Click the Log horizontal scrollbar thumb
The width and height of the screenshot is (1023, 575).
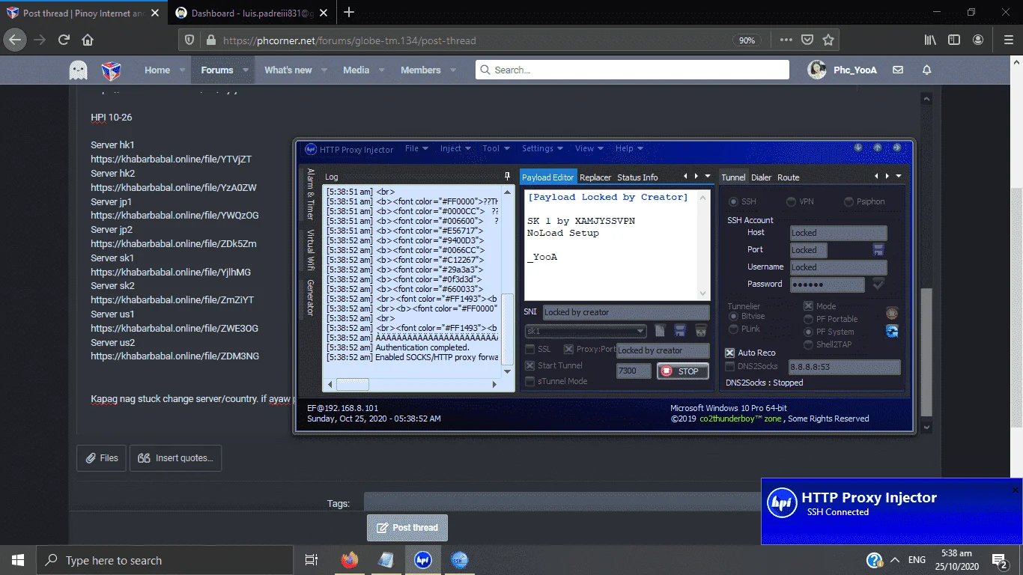352,384
